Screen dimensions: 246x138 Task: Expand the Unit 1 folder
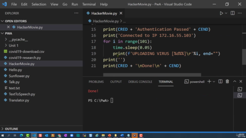tap(13, 46)
